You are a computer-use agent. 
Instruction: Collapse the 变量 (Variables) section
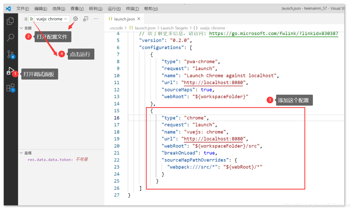[x=26, y=28]
